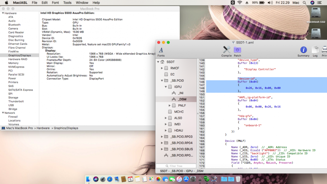Open the Tools menu
This screenshot has width=327, height=184.
67,3
